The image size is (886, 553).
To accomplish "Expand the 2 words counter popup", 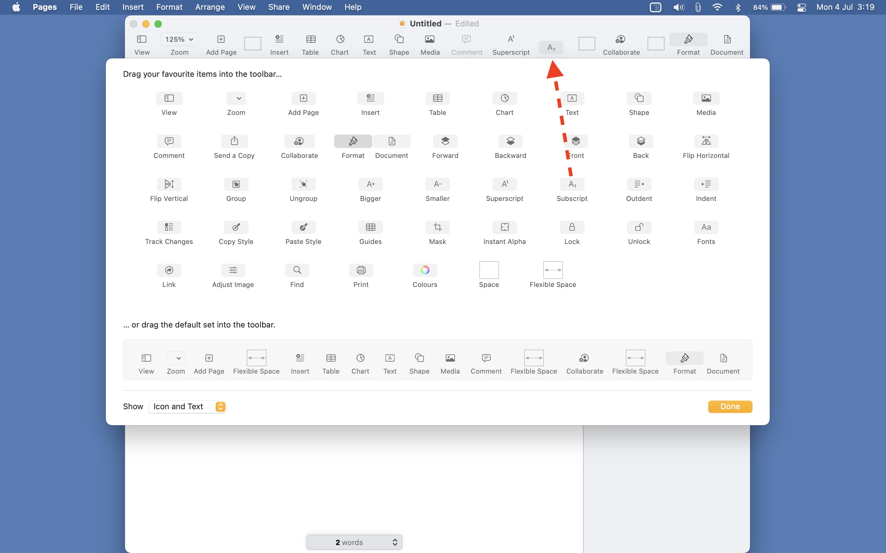I will tap(354, 542).
